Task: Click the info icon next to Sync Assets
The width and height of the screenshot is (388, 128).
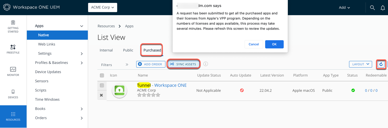Action: click(x=206, y=64)
